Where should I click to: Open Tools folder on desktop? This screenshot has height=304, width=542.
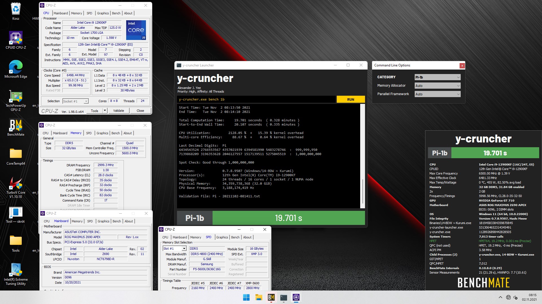pyautogui.click(x=16, y=243)
